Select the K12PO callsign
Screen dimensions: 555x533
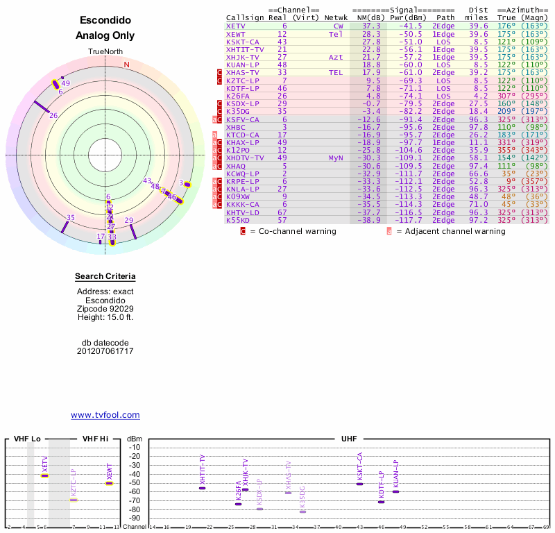[x=238, y=150]
